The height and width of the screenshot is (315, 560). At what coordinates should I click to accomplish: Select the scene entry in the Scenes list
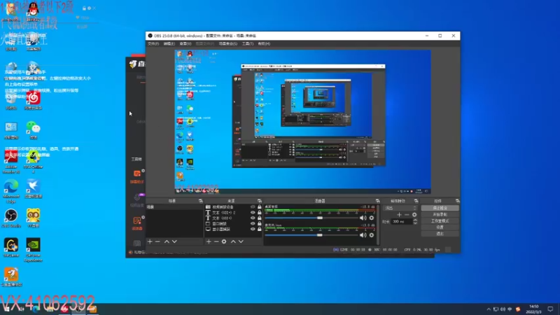174,207
